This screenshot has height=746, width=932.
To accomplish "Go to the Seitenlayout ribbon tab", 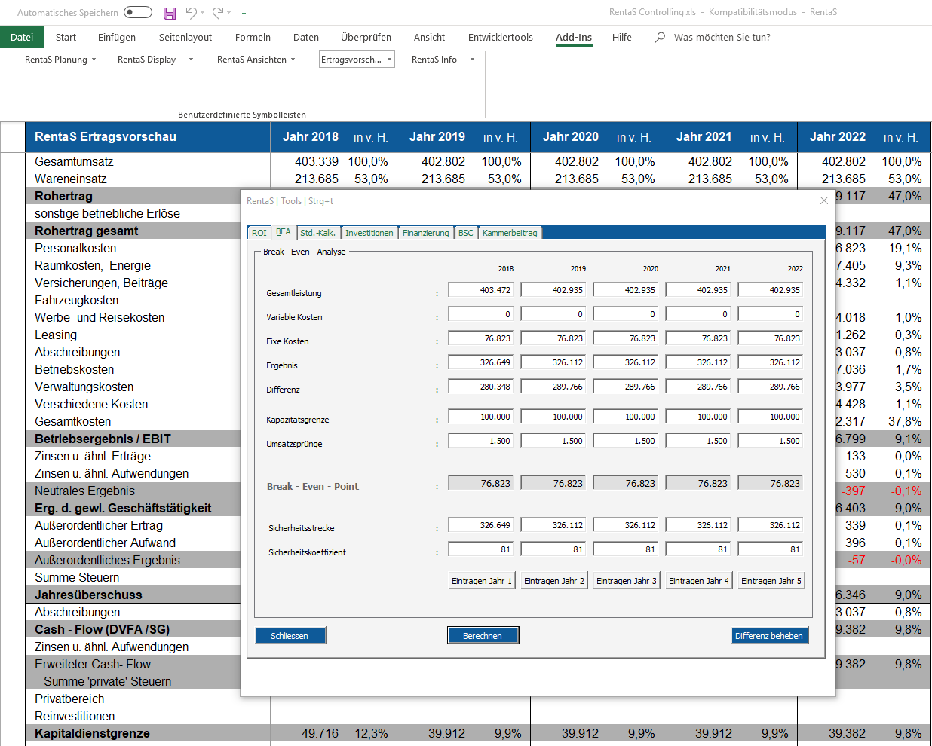I will point(185,37).
